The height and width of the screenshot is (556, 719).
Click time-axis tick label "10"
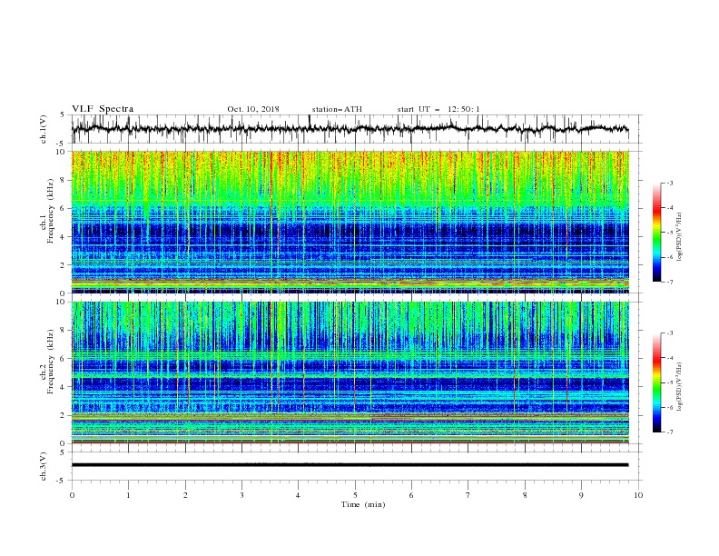pos(638,495)
